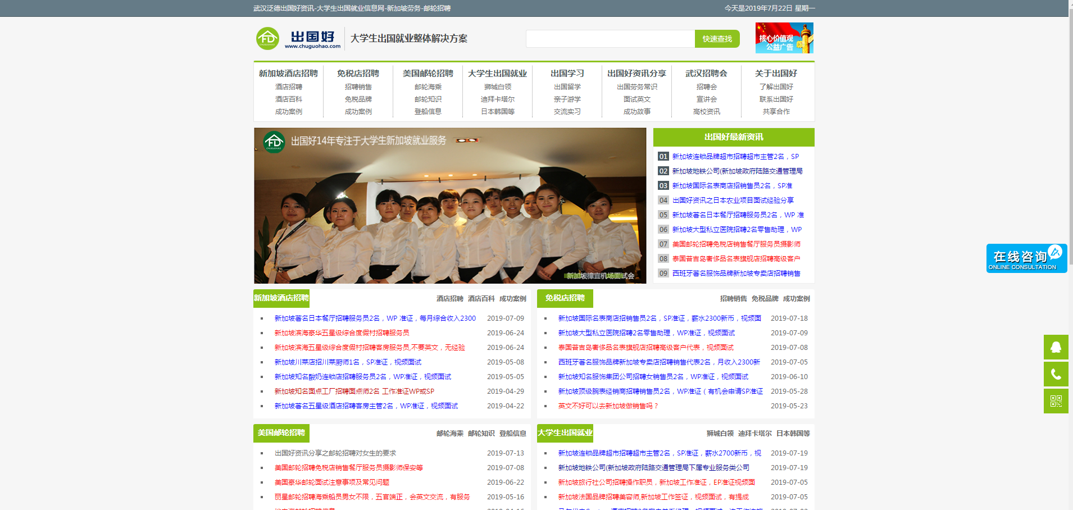Open the 出国学习 main menu

pyautogui.click(x=567, y=74)
